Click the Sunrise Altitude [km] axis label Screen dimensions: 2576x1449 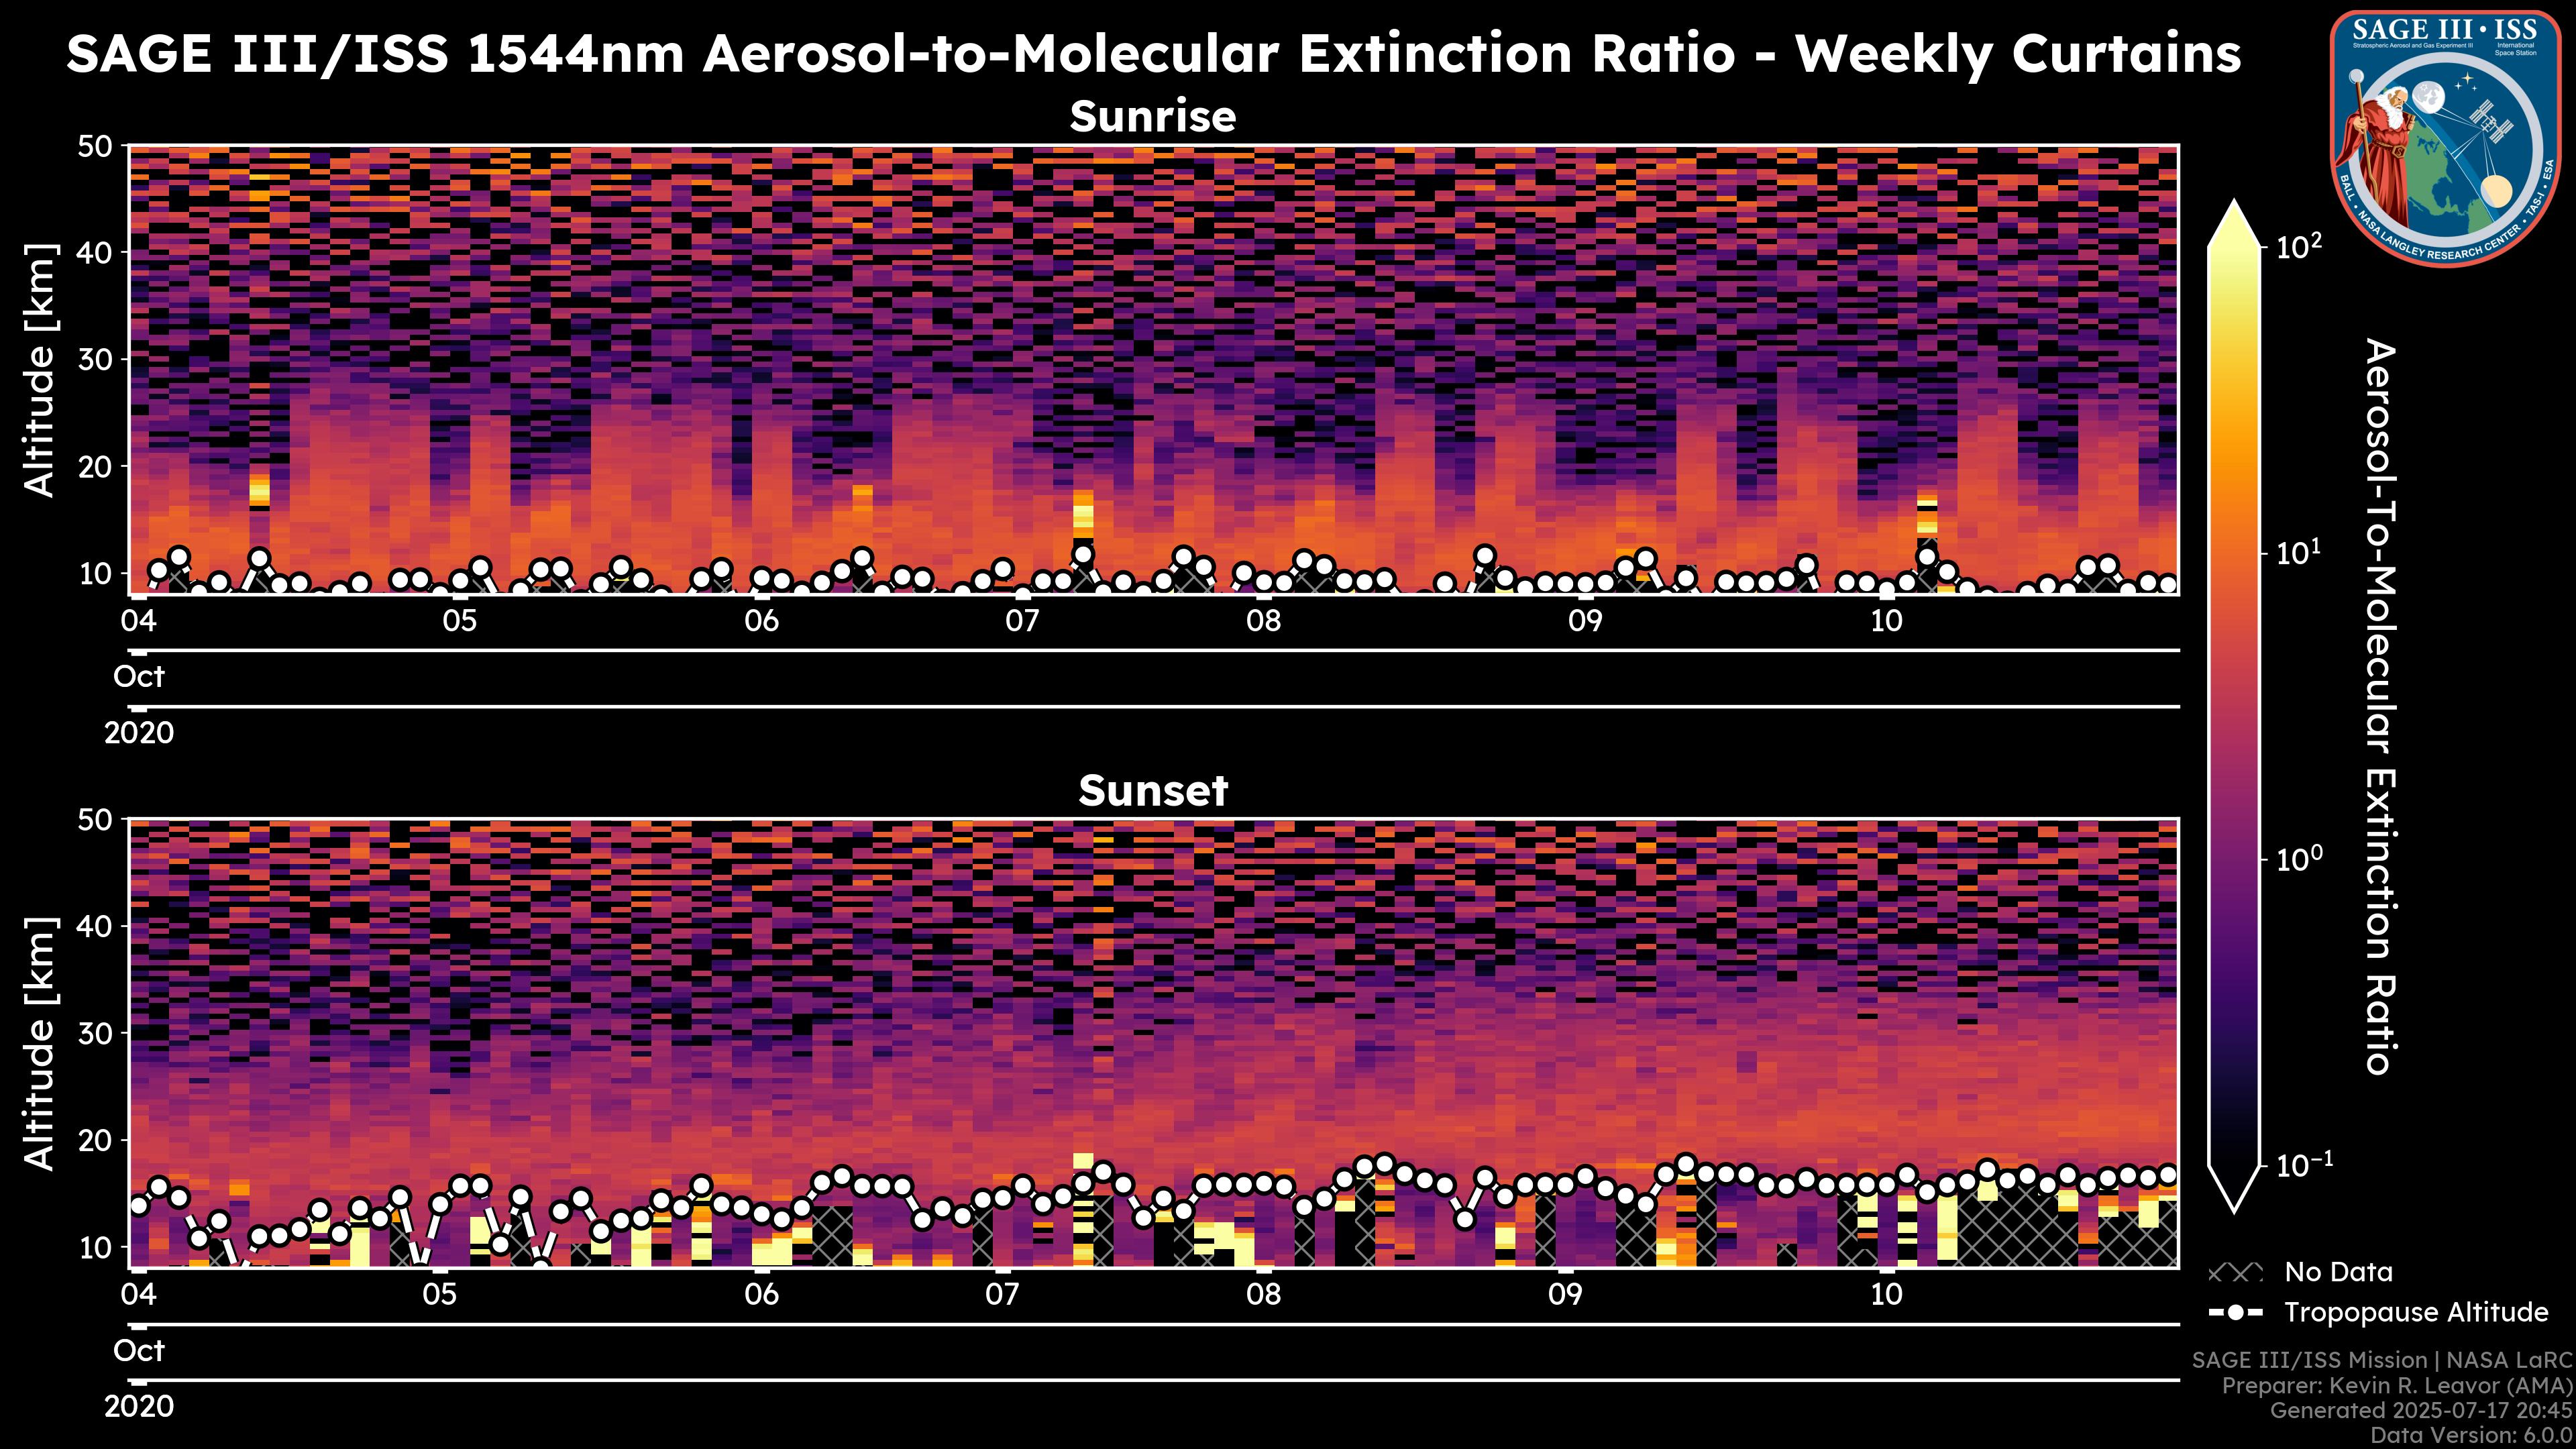40,370
